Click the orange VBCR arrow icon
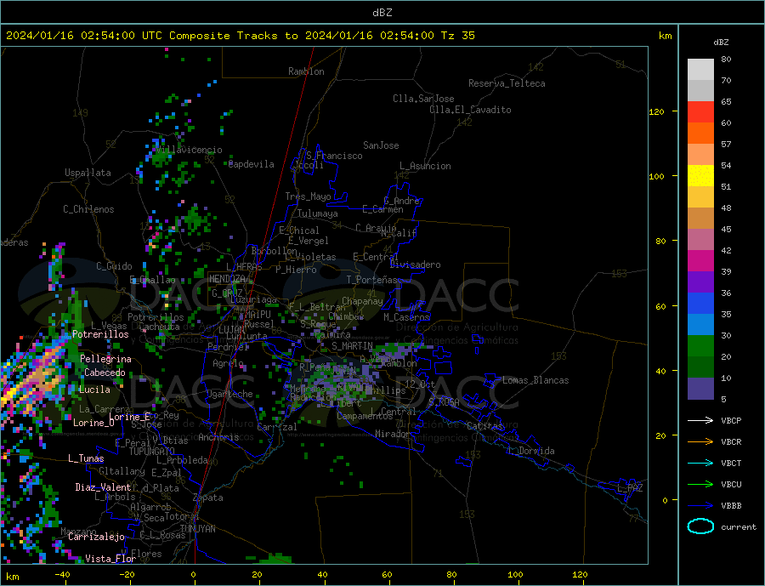The image size is (765, 586). click(700, 441)
